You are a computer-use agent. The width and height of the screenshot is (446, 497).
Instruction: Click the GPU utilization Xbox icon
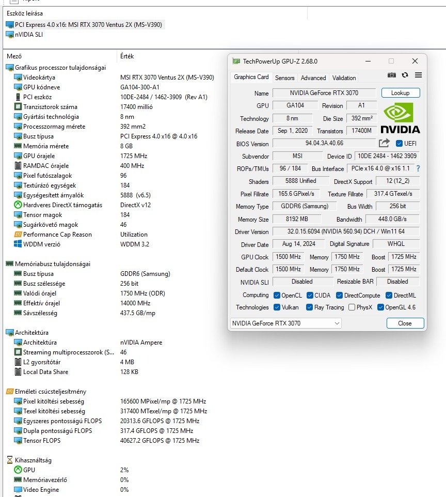18,470
